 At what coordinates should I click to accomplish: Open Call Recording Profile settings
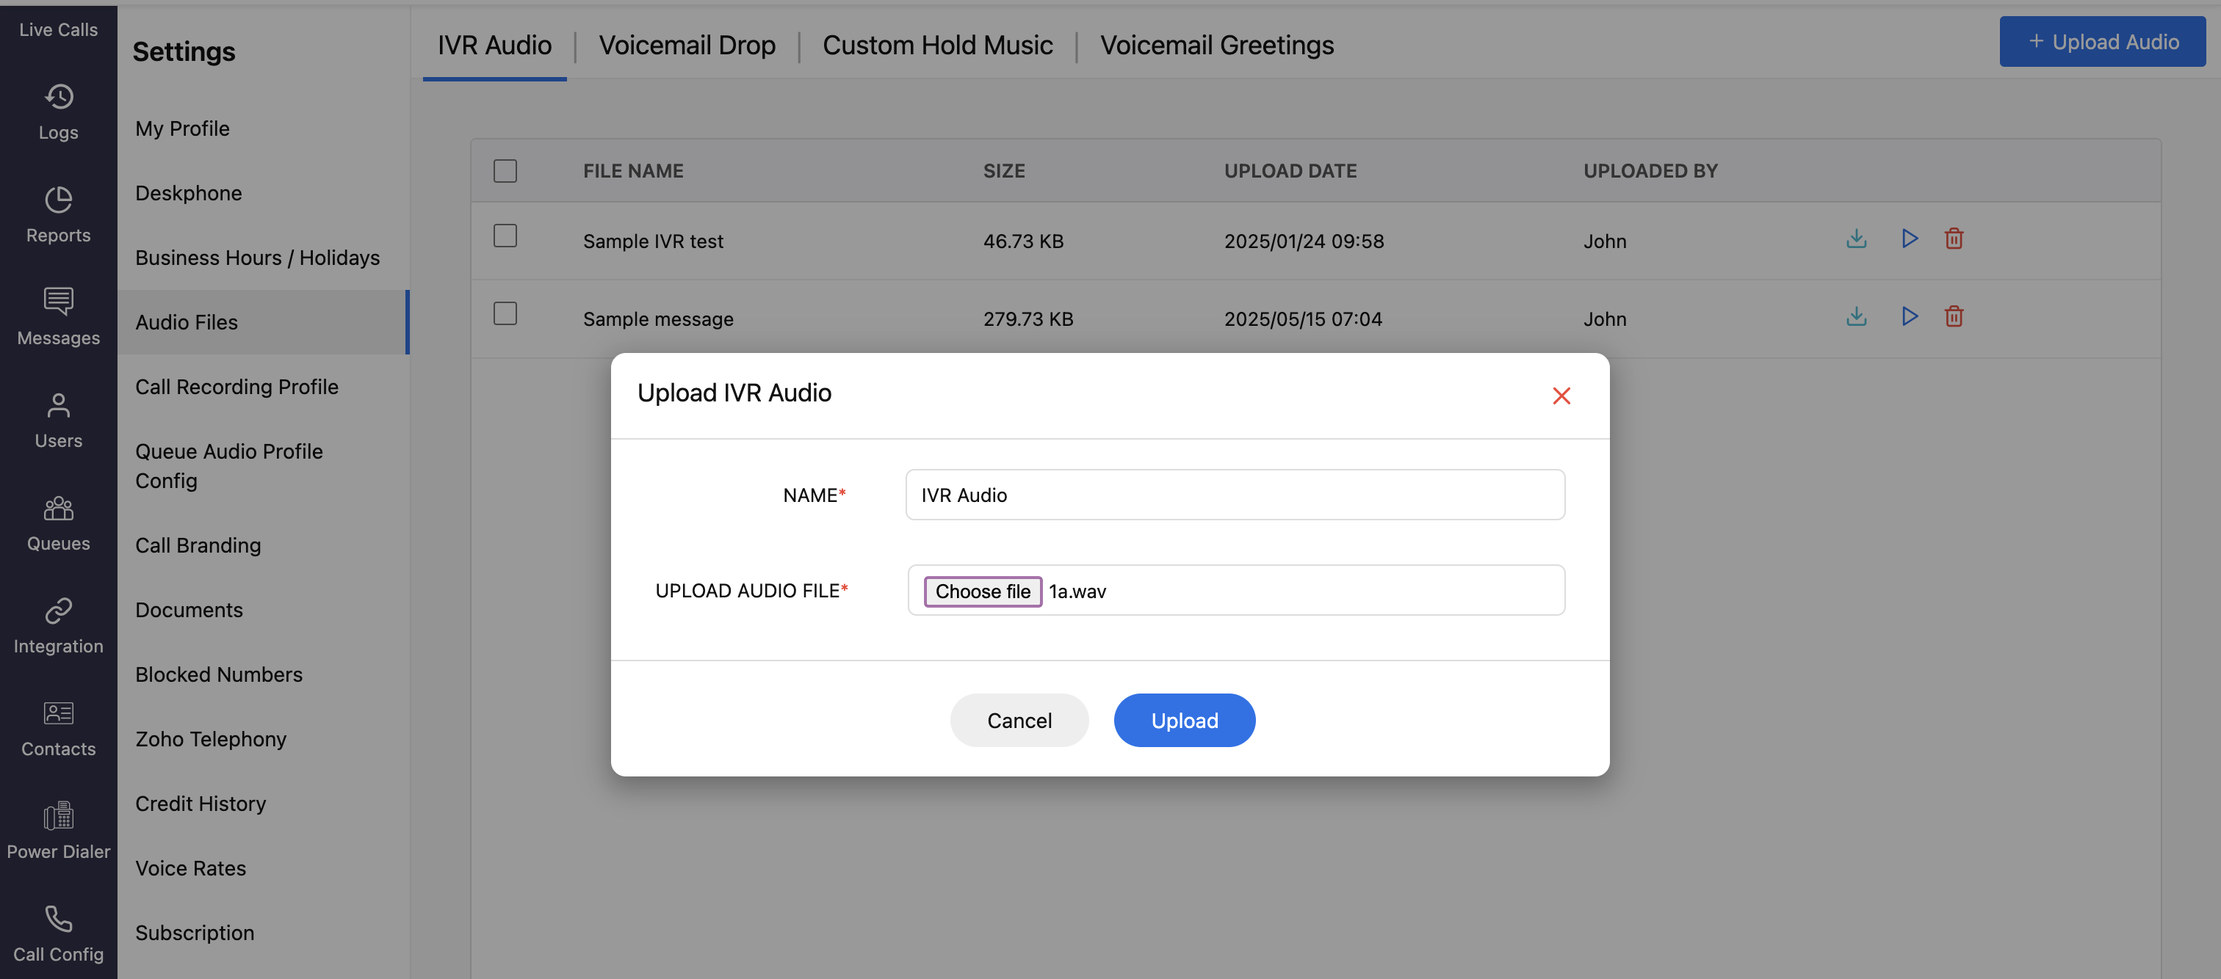(236, 387)
